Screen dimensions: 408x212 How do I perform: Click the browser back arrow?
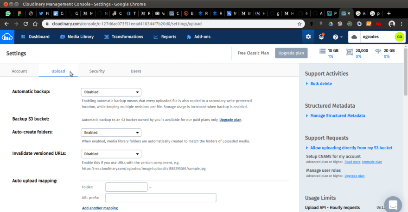click(x=6, y=24)
